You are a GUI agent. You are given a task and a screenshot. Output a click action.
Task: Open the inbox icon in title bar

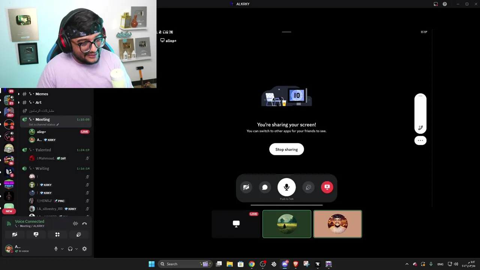pos(436,4)
